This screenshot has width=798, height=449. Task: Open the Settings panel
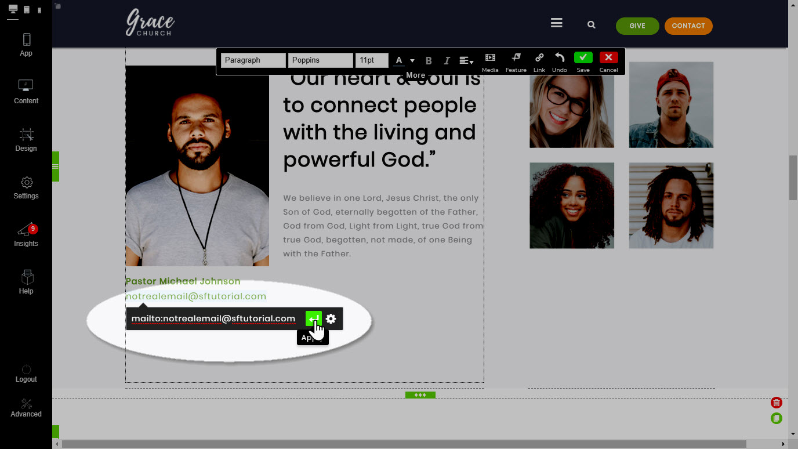coord(26,188)
